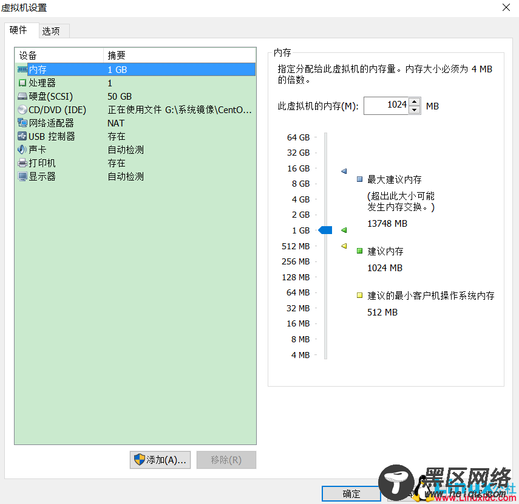Click the 8 GB slider scale label
The width and height of the screenshot is (519, 504).
point(300,184)
